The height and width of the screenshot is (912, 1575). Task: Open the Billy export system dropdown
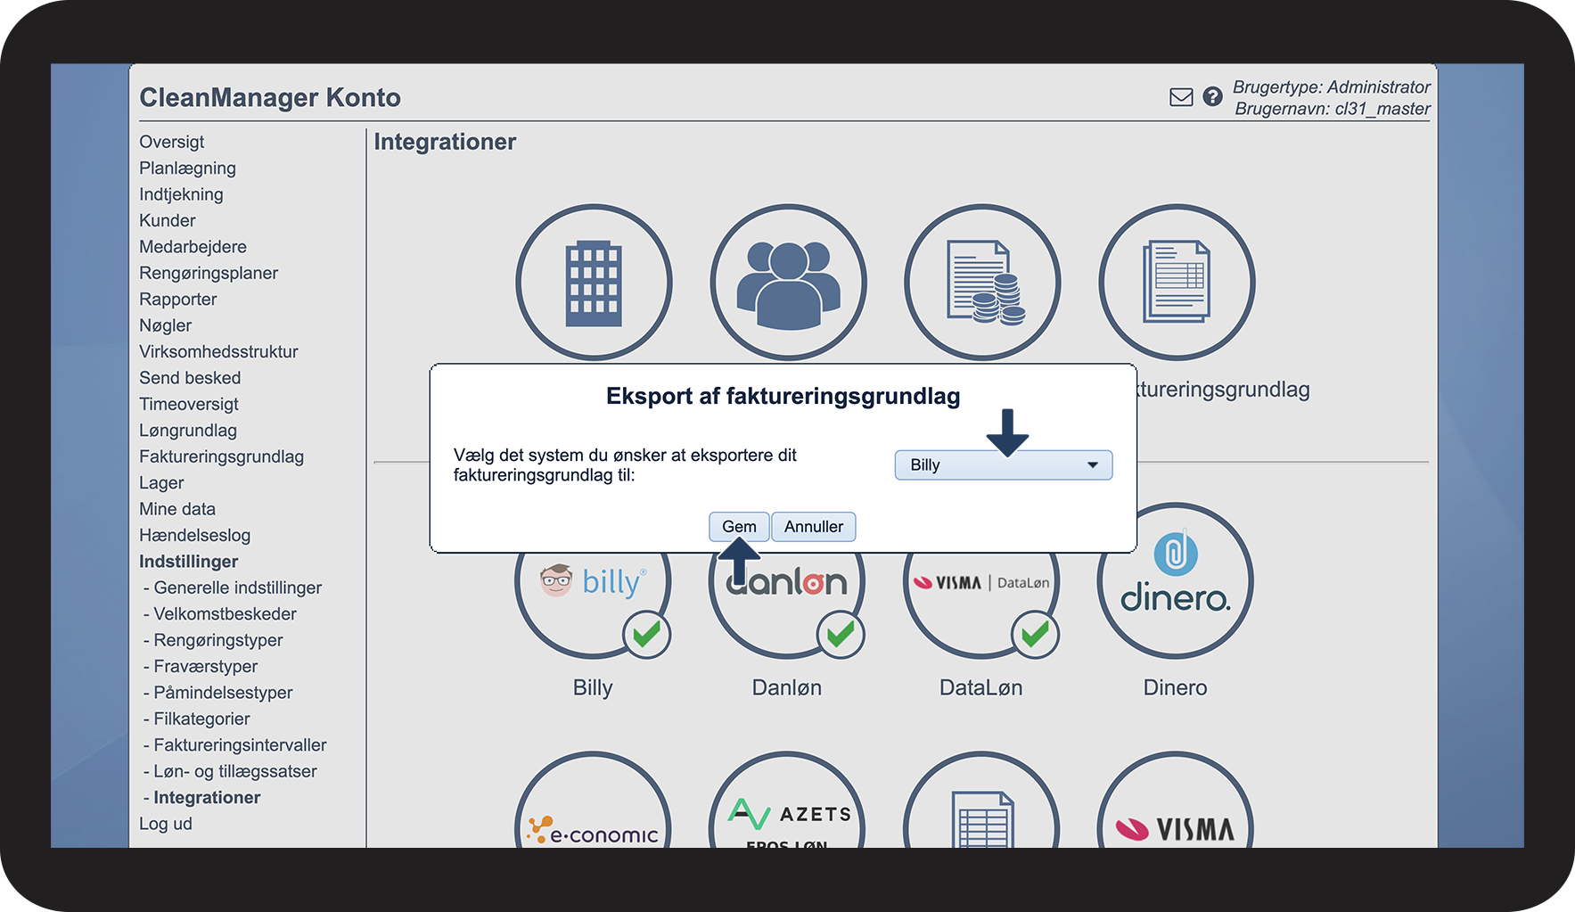tap(1003, 465)
